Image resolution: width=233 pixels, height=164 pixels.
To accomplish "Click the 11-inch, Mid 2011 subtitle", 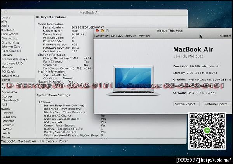I will 188,56.
